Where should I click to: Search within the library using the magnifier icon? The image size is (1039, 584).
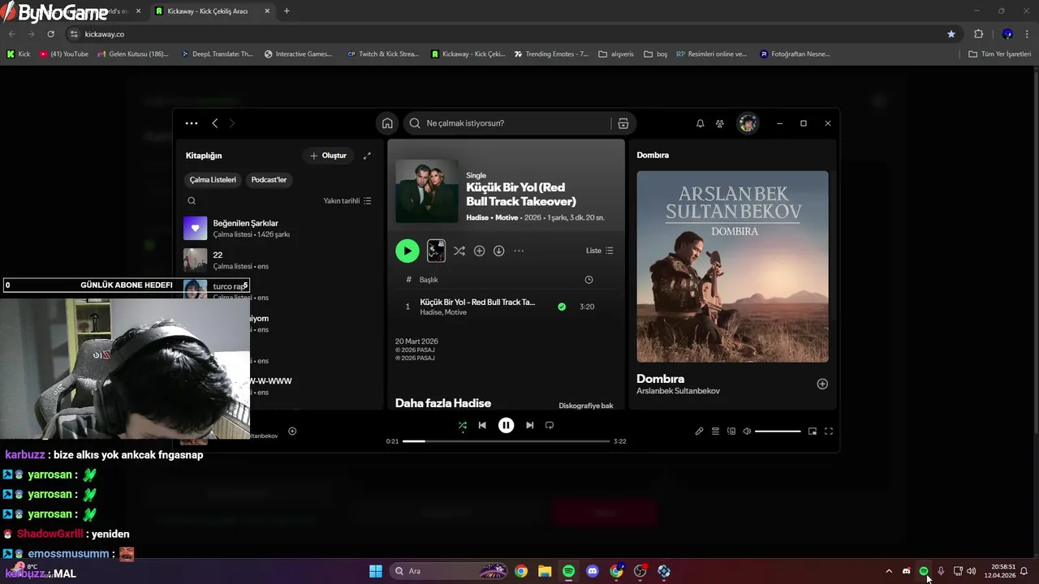click(192, 201)
